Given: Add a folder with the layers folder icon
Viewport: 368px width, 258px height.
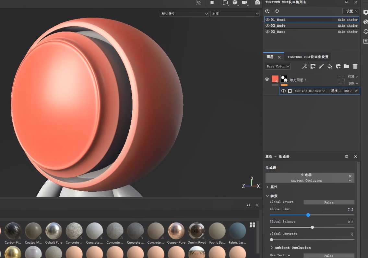Looking at the screenshot, I should (x=347, y=66).
